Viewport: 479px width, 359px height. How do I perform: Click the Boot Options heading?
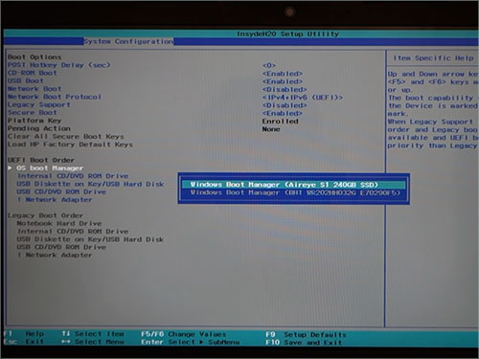pyautogui.click(x=34, y=57)
